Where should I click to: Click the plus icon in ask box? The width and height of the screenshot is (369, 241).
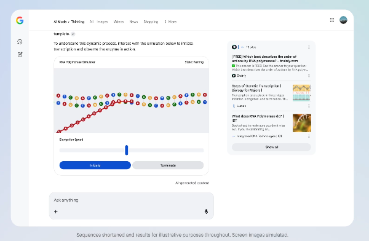point(56,212)
